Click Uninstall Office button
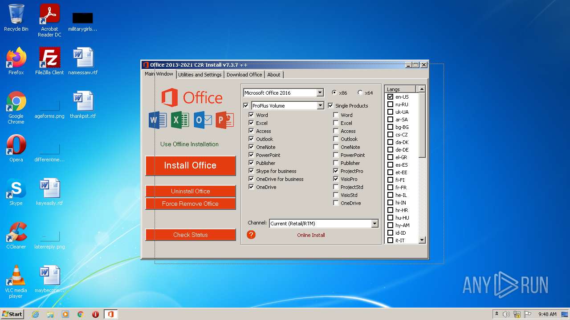Image resolution: width=570 pixels, height=320 pixels. pos(191,191)
